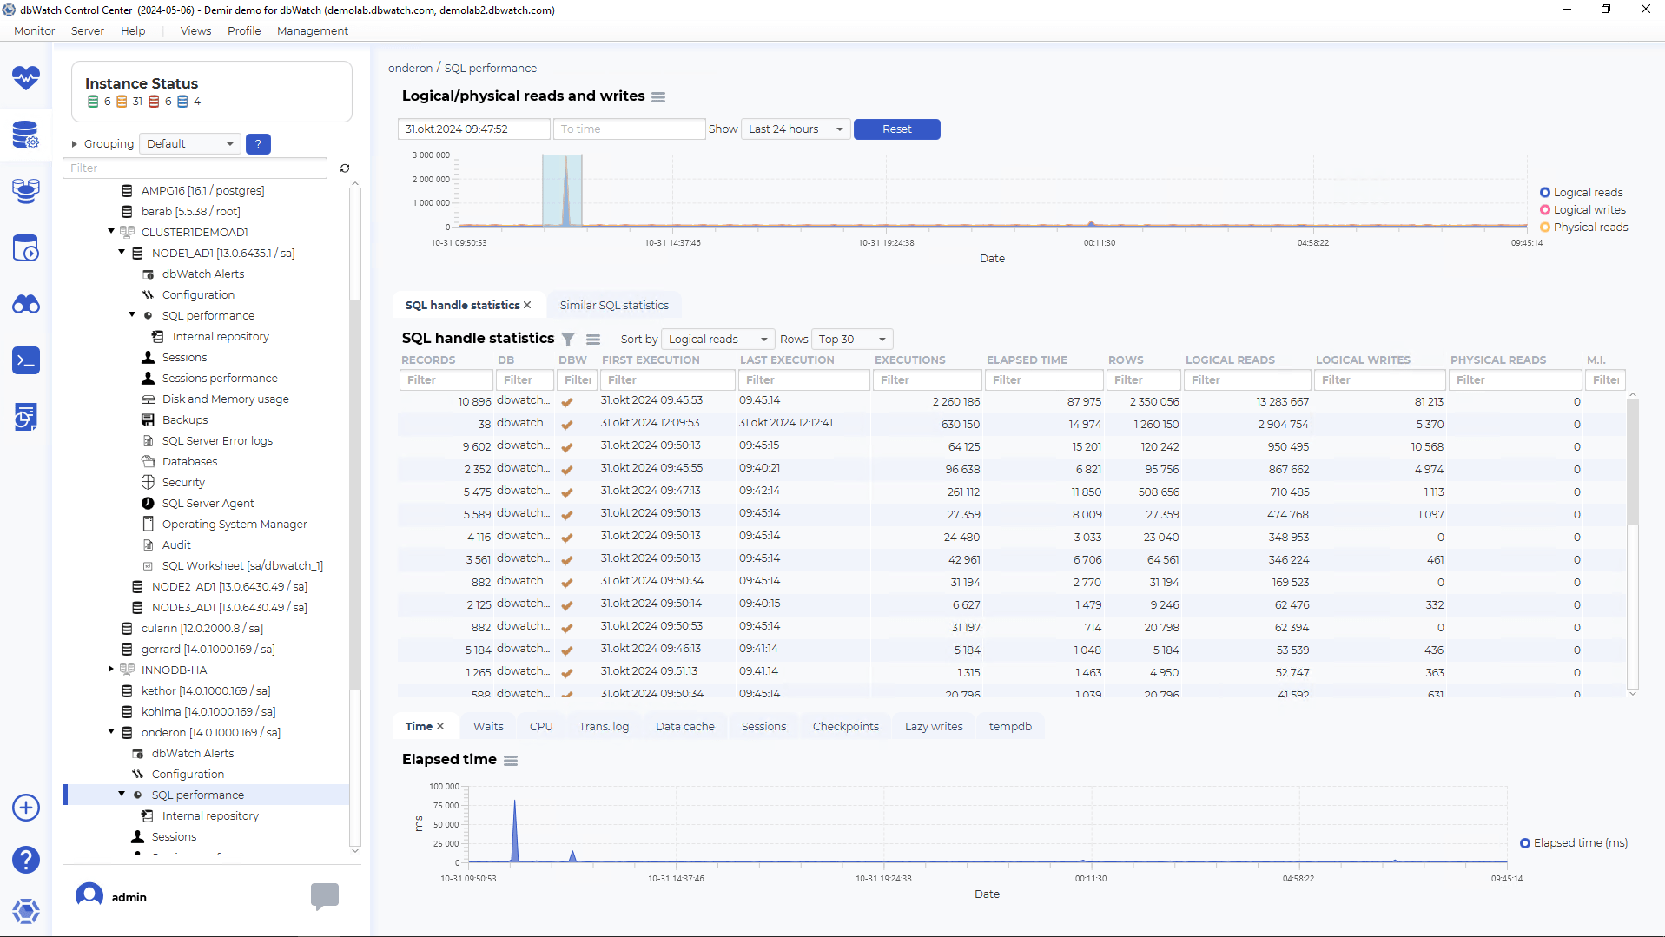This screenshot has height=937, width=1665.
Task: Click the To time input field
Action: [629, 129]
